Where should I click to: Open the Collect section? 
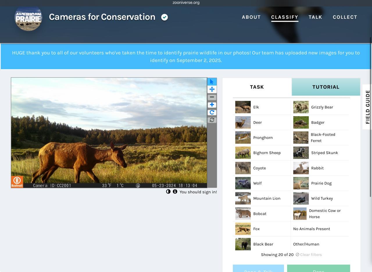click(x=345, y=17)
